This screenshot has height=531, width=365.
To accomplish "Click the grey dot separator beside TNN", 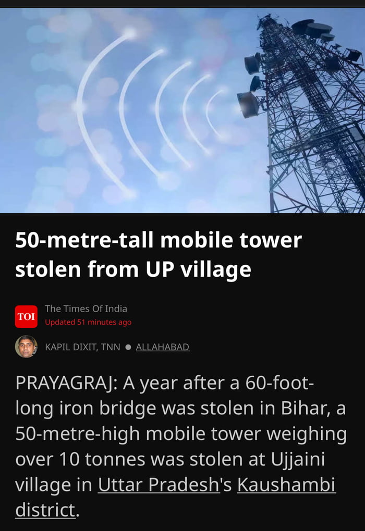I will point(128,347).
